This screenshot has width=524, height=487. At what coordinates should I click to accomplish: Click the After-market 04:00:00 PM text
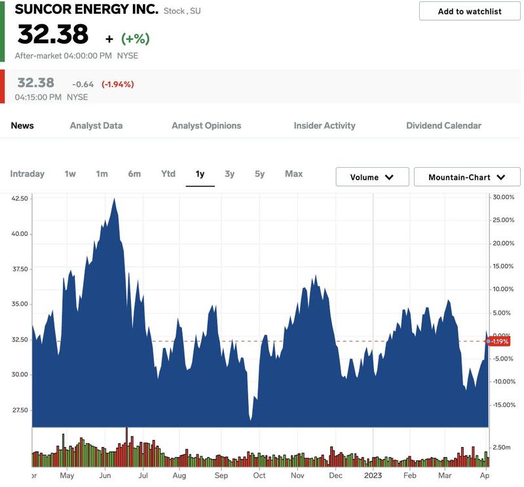coord(63,56)
